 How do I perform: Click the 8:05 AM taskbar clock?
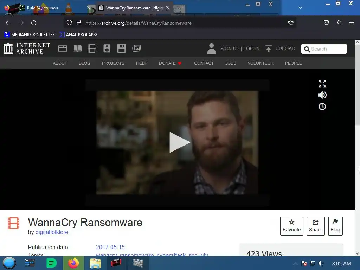coord(341,263)
